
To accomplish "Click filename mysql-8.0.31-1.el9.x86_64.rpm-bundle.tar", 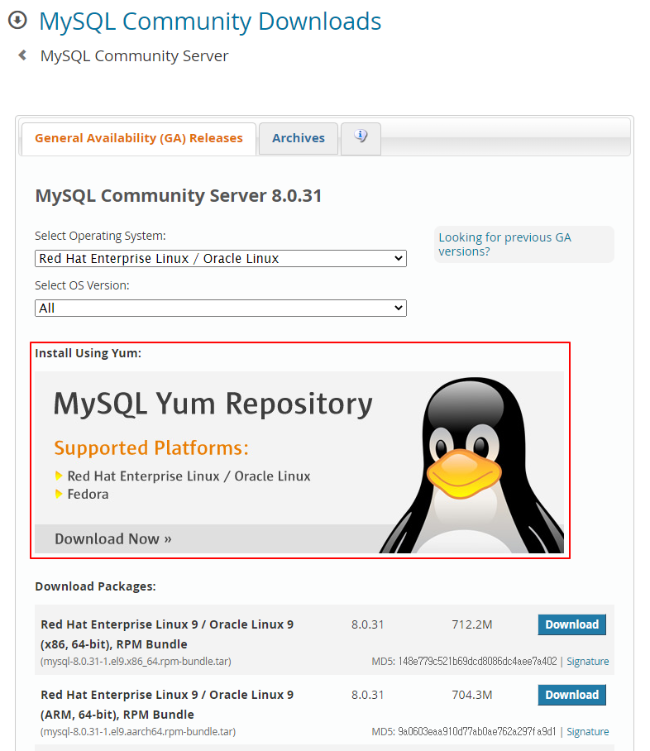I will (136, 662).
